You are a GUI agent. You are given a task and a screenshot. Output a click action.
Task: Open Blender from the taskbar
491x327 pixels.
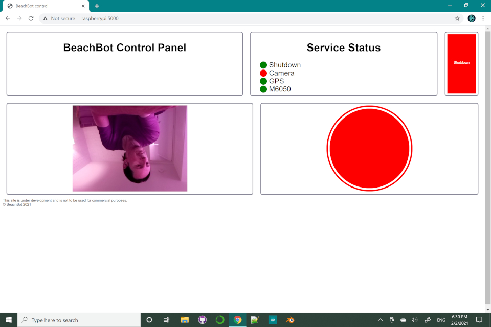[290, 320]
